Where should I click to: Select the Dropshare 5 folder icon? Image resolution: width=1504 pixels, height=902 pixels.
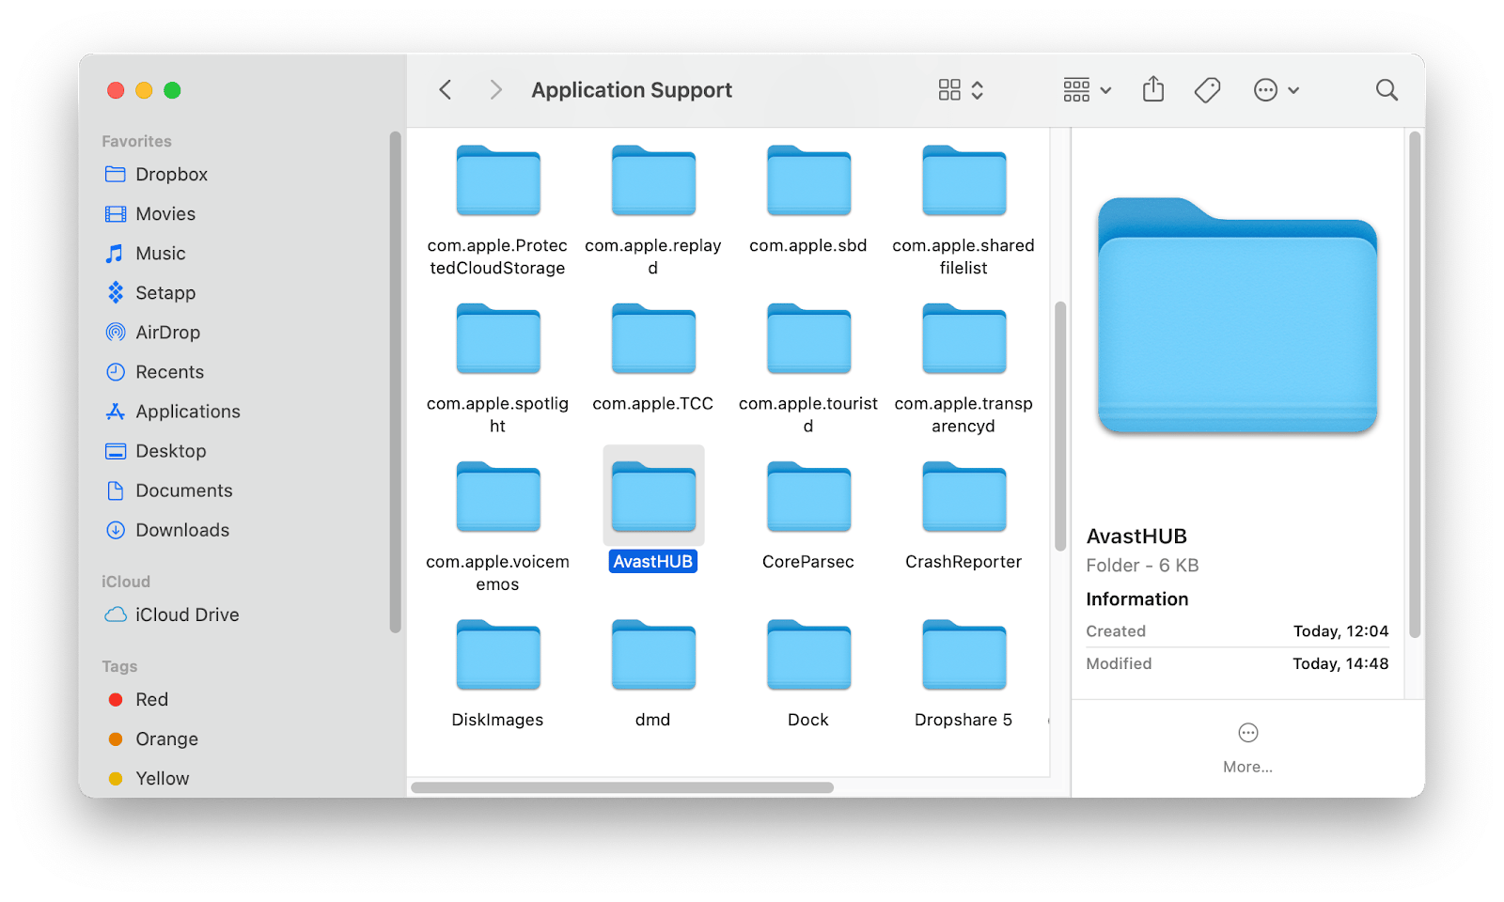pos(963,654)
